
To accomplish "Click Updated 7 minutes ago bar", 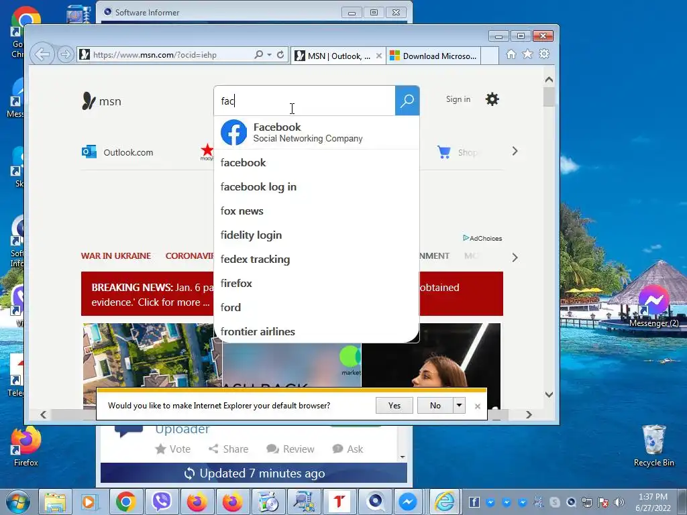I will tap(254, 473).
